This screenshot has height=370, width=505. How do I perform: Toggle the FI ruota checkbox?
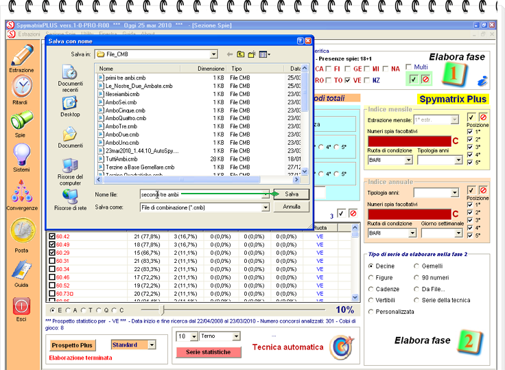tap(329, 69)
